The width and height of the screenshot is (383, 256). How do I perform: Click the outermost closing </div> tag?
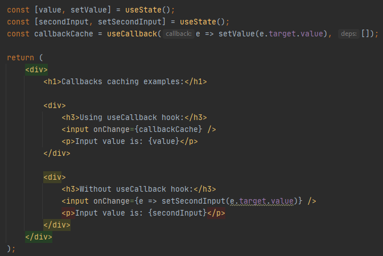click(39, 237)
